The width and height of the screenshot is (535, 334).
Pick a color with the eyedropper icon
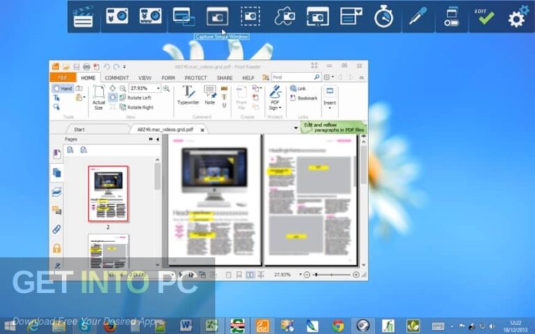(x=418, y=16)
